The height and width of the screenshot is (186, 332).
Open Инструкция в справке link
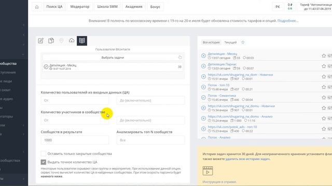point(219,182)
